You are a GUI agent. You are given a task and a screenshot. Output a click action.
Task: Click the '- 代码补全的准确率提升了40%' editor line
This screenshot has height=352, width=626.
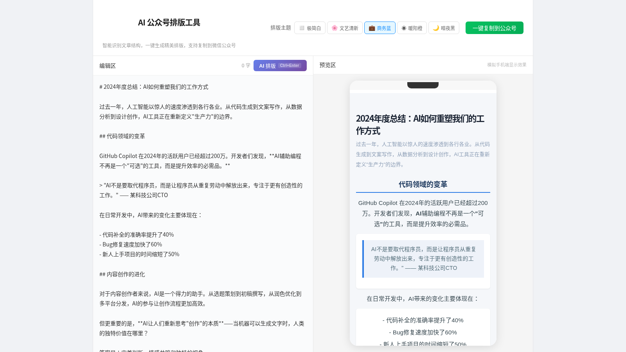click(137, 235)
